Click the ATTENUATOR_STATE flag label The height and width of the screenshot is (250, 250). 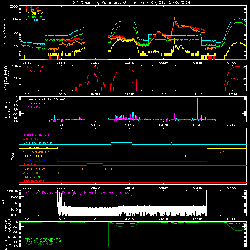tap(38, 135)
